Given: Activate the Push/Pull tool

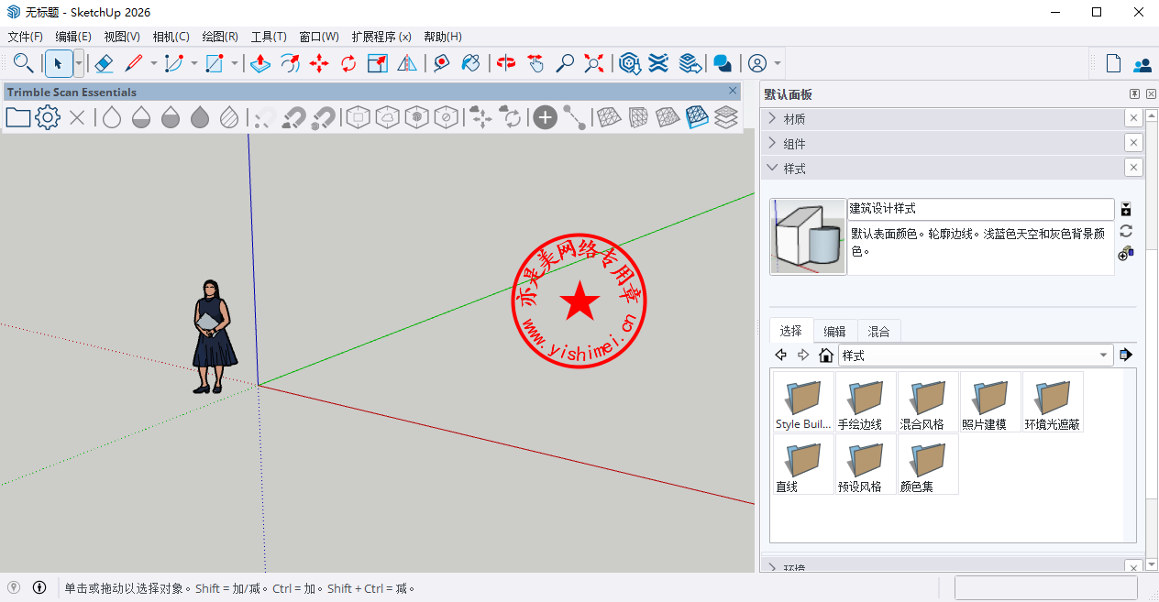Looking at the screenshot, I should pos(259,63).
